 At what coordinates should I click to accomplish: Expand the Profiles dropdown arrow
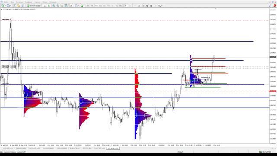[x=10, y=6]
